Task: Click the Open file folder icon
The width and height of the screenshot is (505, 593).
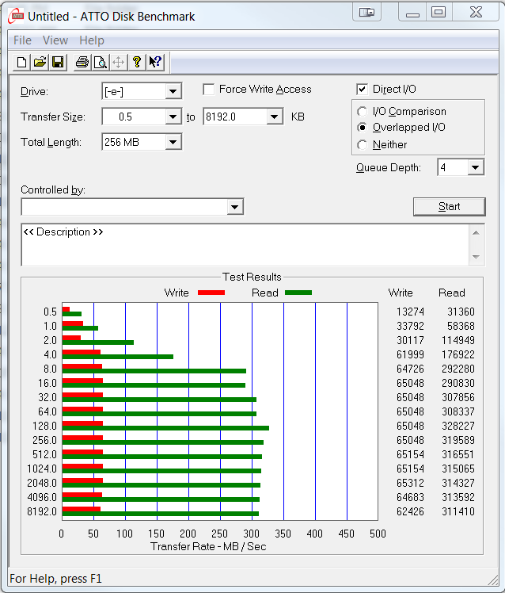Action: pos(40,62)
